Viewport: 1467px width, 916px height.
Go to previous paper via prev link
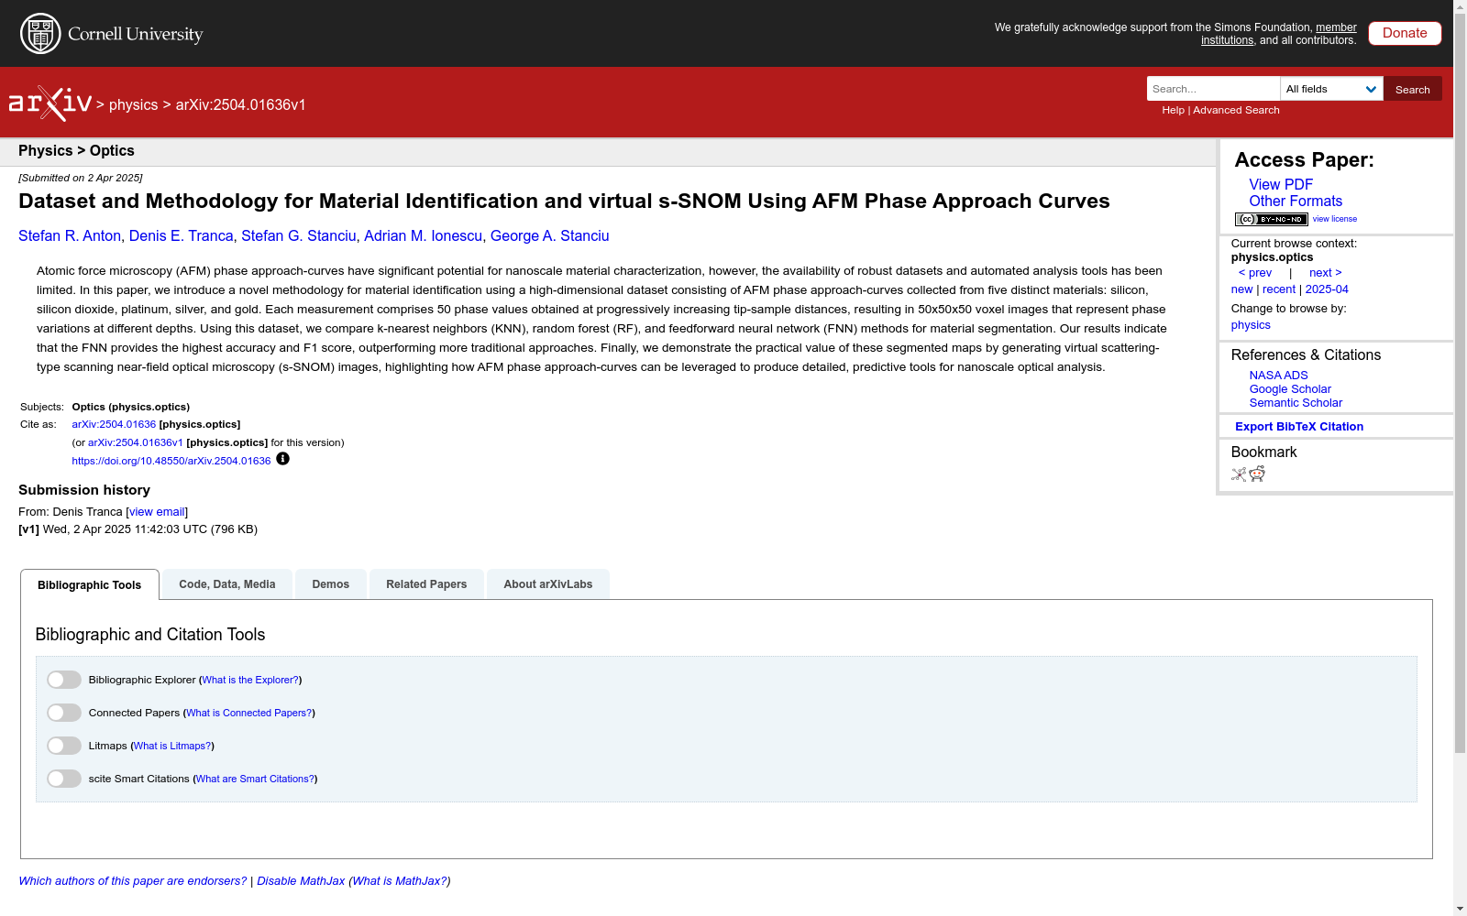[1255, 273]
